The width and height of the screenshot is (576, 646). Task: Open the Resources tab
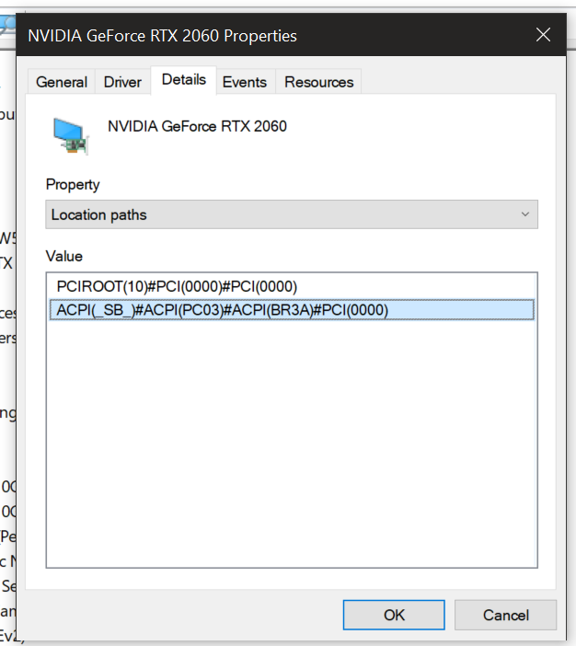click(319, 82)
